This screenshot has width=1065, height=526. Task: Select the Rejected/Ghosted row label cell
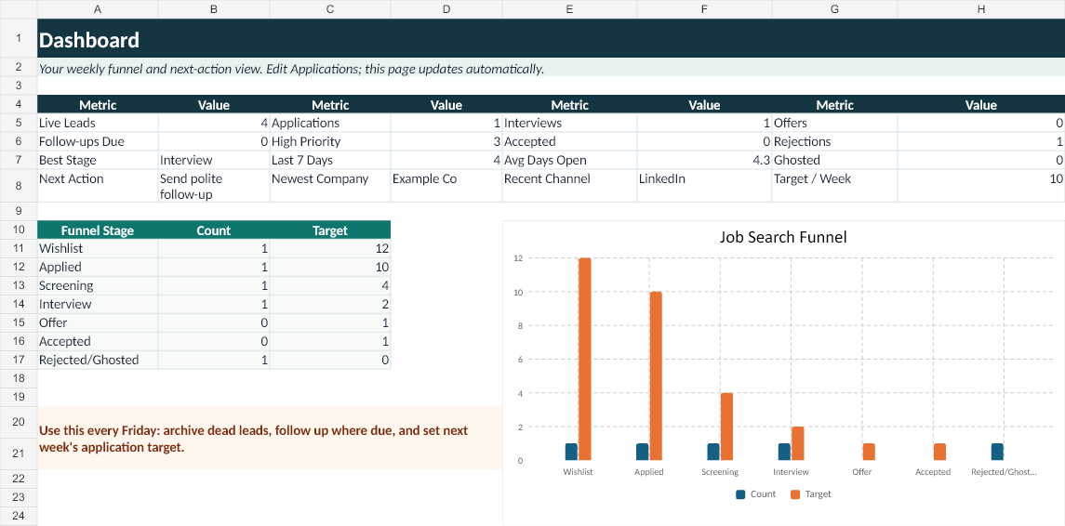[98, 360]
